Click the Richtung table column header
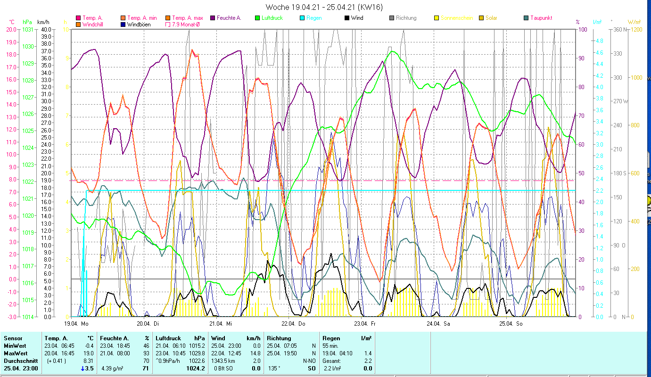This screenshot has height=377, width=651. tap(279, 338)
